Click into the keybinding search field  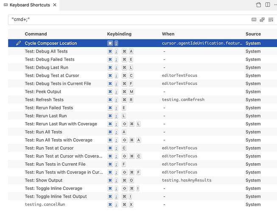(127, 20)
